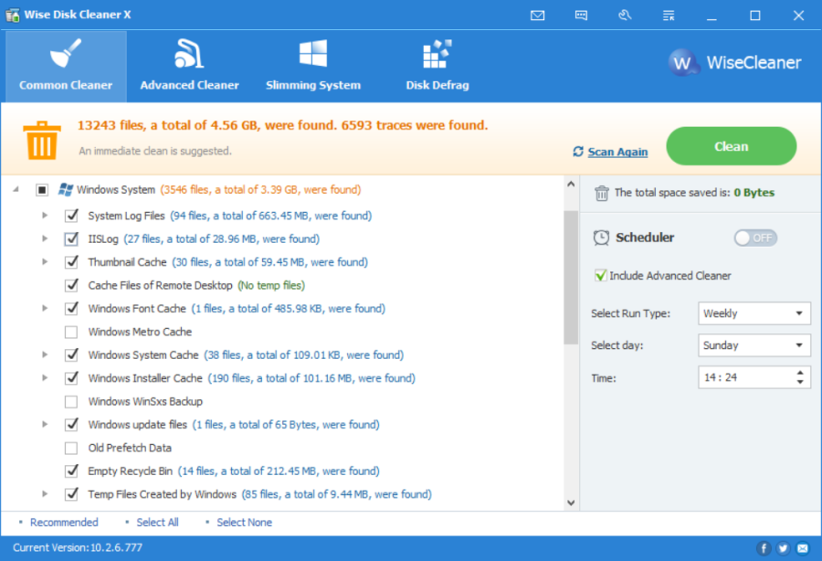Turn on the Scheduler toggle
The height and width of the screenshot is (561, 822).
coord(755,238)
